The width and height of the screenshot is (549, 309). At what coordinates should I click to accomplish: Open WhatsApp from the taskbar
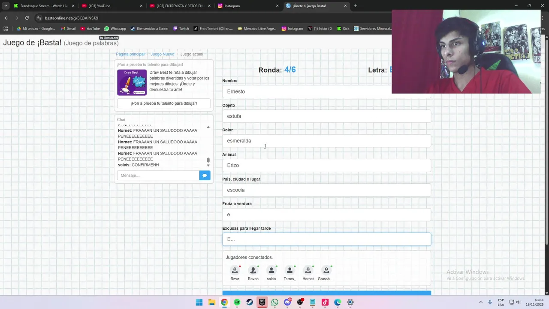275,302
